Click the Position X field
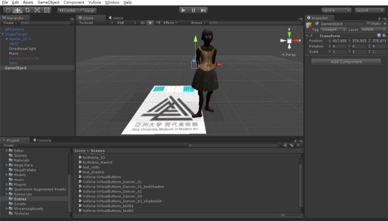 pos(339,41)
